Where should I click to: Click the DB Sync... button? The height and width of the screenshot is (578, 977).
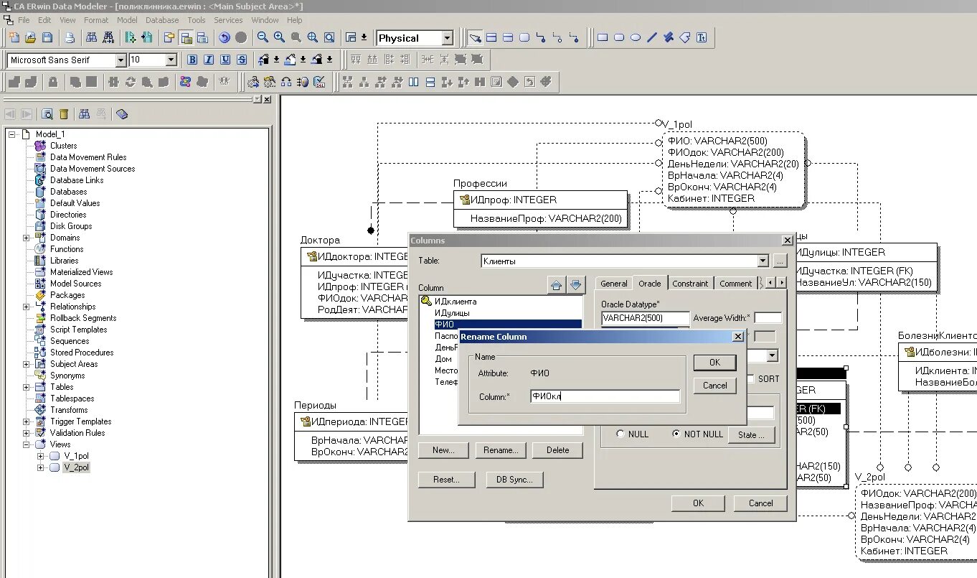[x=514, y=480]
